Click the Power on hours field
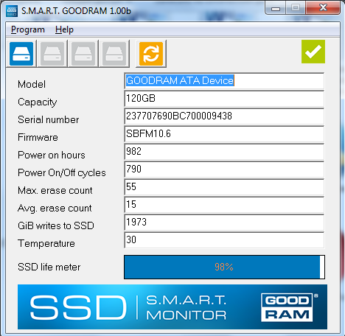 point(224,152)
